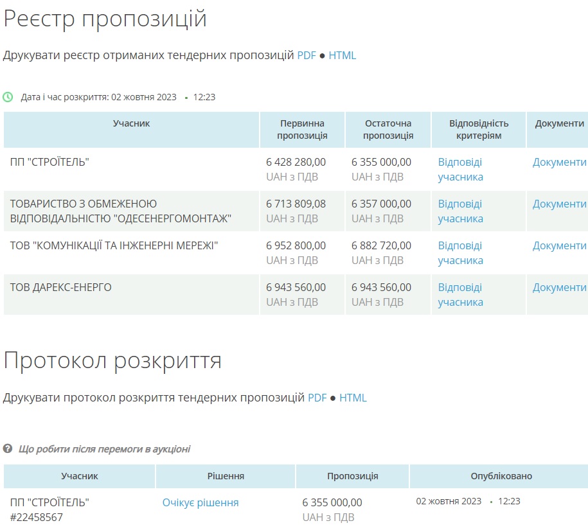Open 'Відповіді учасника' for ПП "СТРОЇТЕЛЬ"

460,170
